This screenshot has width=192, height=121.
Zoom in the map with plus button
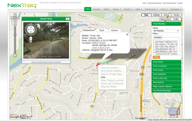(15, 25)
